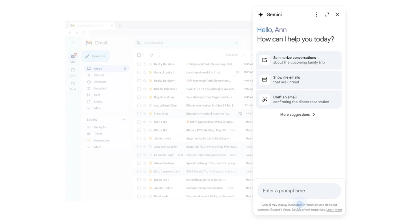395x222 pixels.
Task: Open the Learn more link
Action: pyautogui.click(x=334, y=210)
